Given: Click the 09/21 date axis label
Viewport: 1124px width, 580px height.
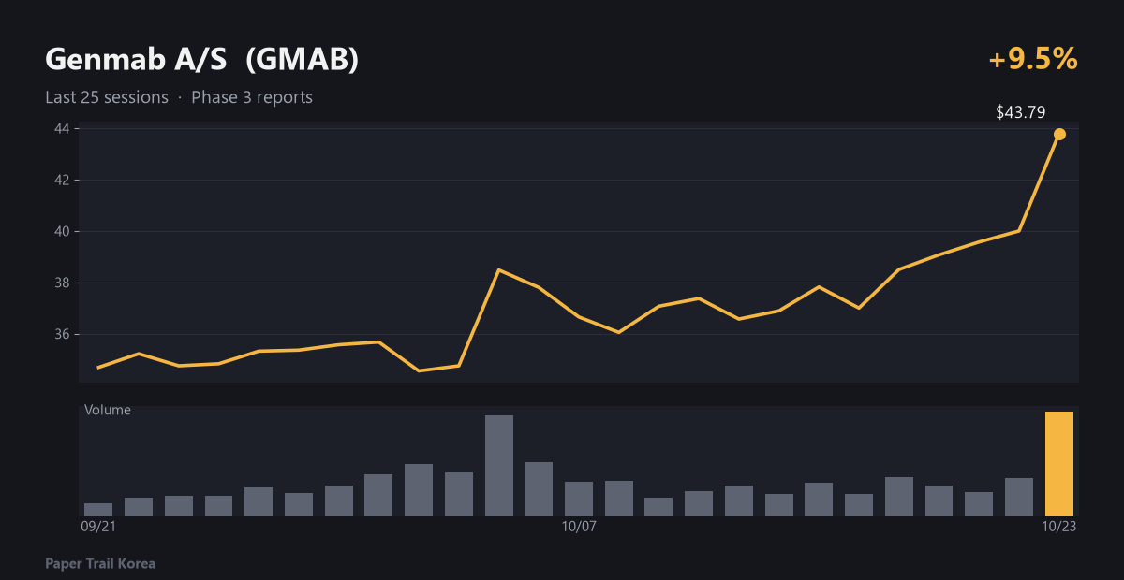Looking at the screenshot, I should click(98, 527).
